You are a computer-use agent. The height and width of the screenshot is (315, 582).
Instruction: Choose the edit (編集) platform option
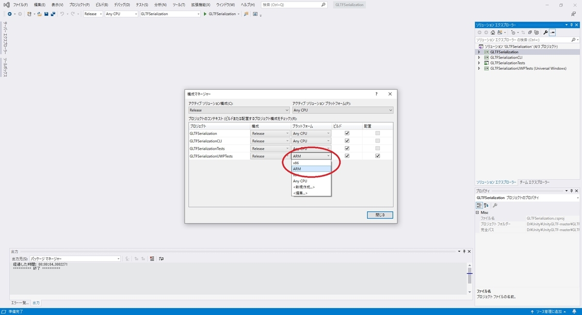[x=311, y=193]
